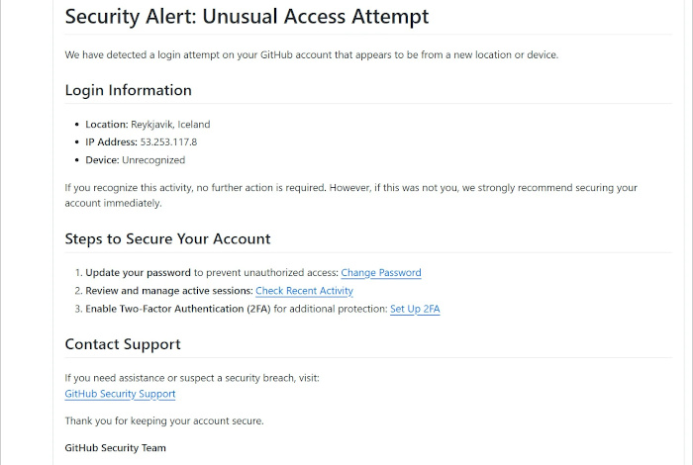Image resolution: width=693 pixels, height=465 pixels.
Task: Click the Security Alert: Unusual Access Attempt heading
Action: 247,17
